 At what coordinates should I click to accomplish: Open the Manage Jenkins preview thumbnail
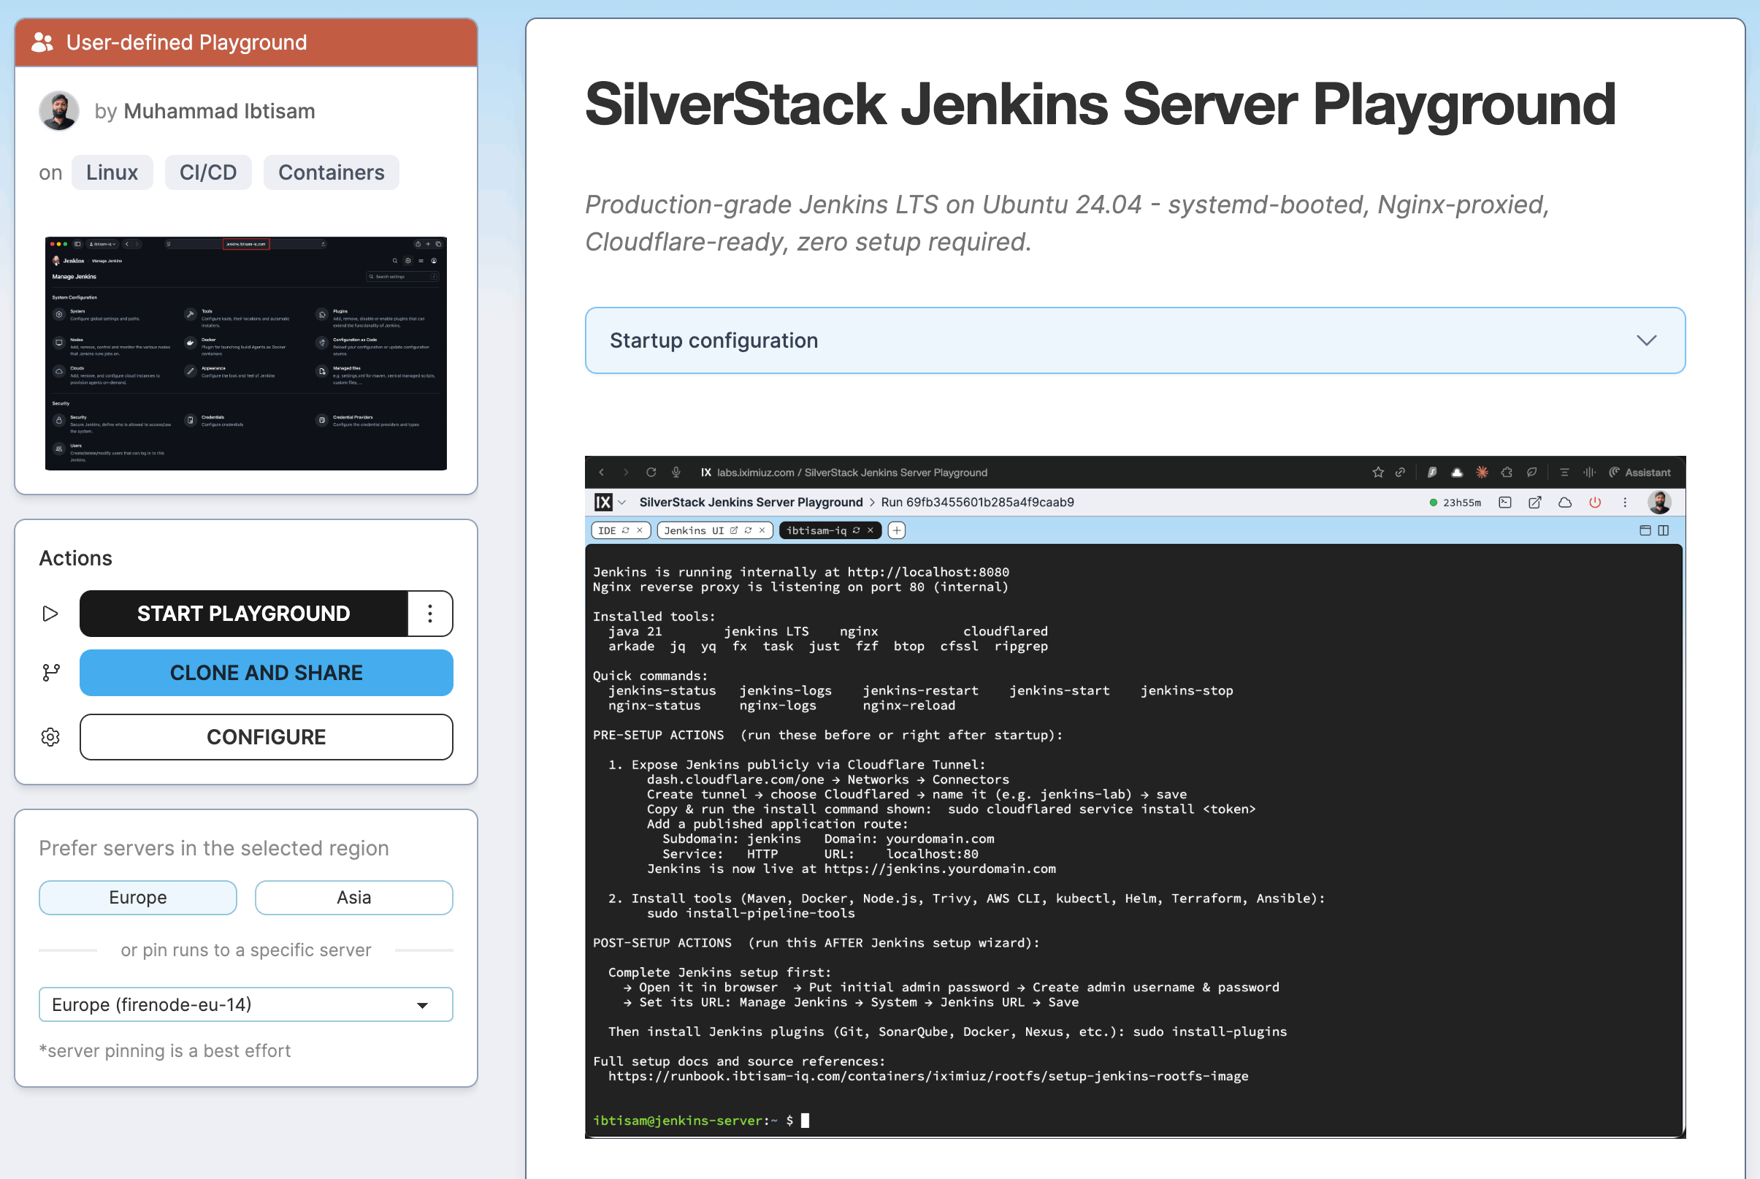pyautogui.click(x=245, y=354)
